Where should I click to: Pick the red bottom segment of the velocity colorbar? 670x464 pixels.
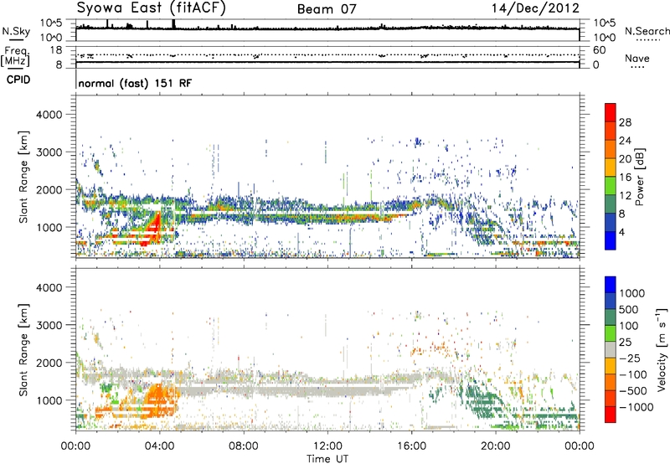click(x=611, y=415)
